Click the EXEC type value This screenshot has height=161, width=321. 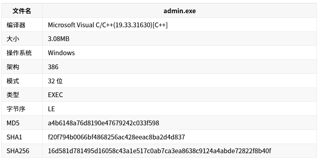coord(55,95)
